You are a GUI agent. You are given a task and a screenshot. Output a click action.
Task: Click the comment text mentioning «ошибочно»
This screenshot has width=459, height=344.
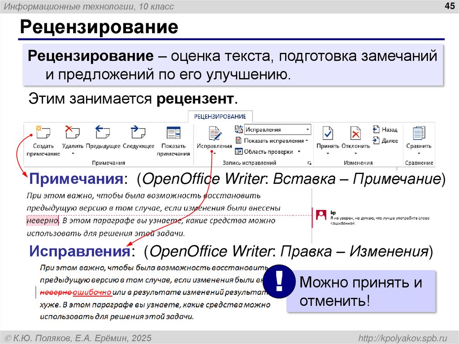point(380,221)
